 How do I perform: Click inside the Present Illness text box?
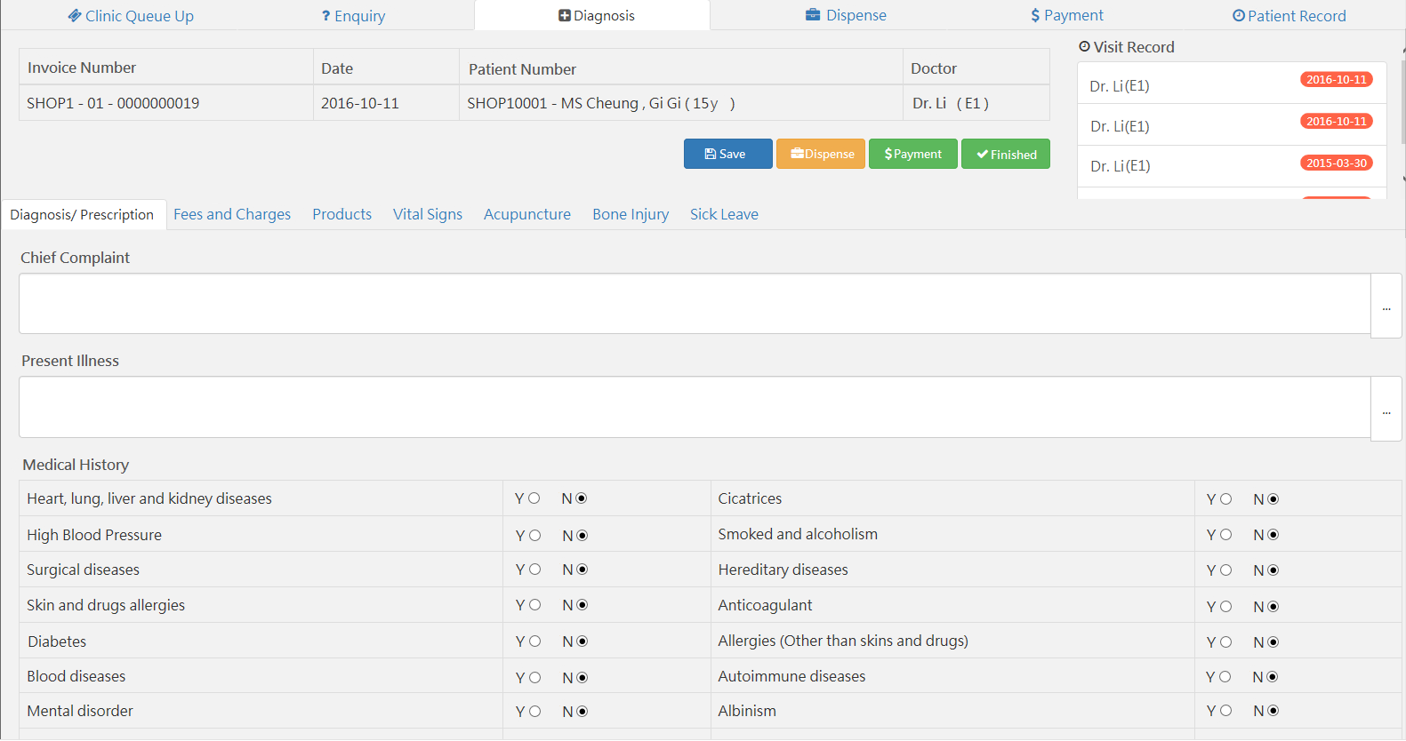(695, 407)
